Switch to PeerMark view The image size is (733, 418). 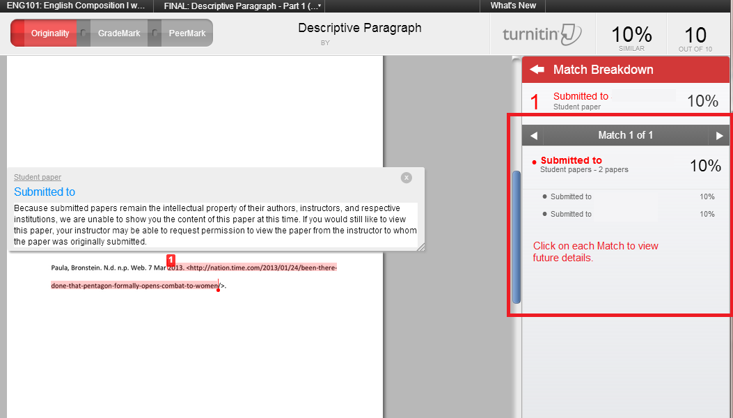pyautogui.click(x=187, y=33)
